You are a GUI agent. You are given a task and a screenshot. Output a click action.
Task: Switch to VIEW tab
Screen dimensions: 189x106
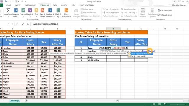pos(73,5)
